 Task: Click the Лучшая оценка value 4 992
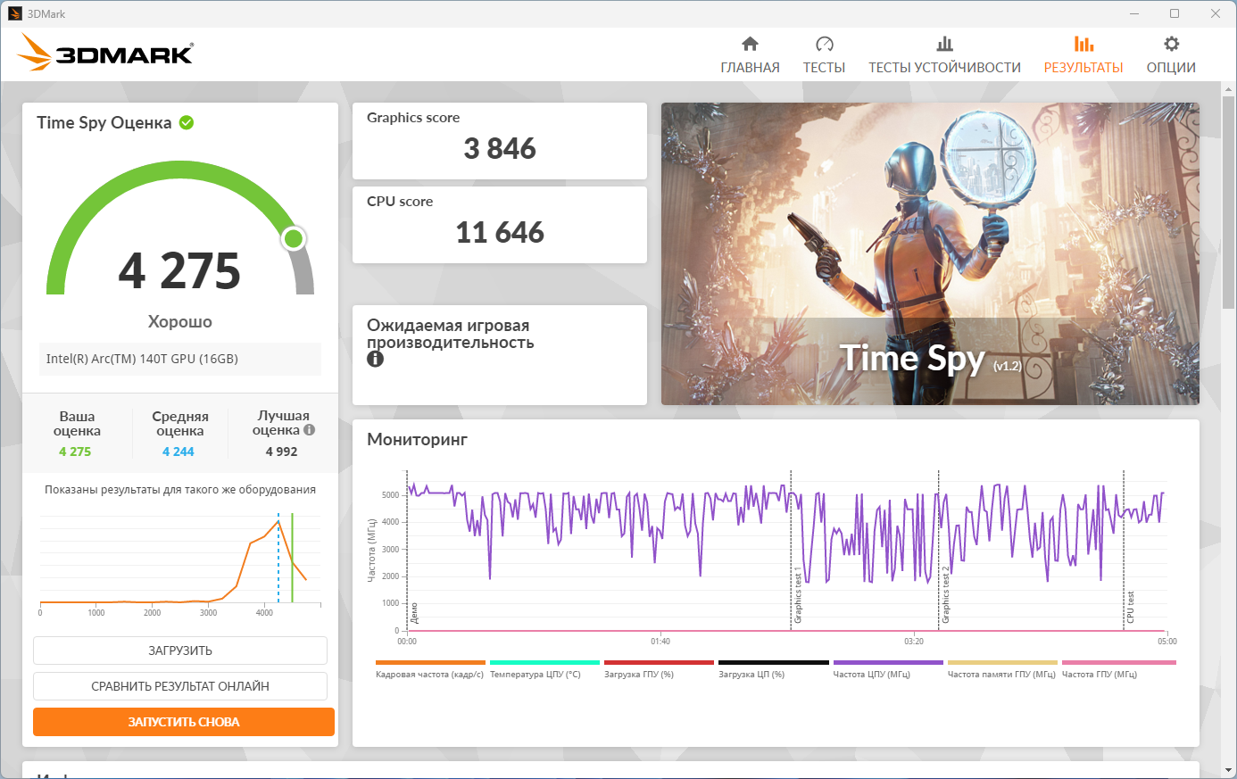pos(282,452)
